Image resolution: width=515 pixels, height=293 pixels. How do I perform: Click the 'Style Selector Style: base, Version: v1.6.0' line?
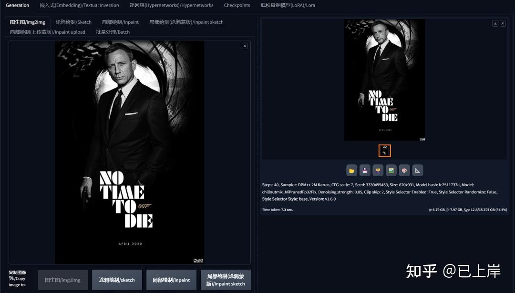299,199
